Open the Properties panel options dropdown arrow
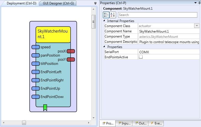 195,3
